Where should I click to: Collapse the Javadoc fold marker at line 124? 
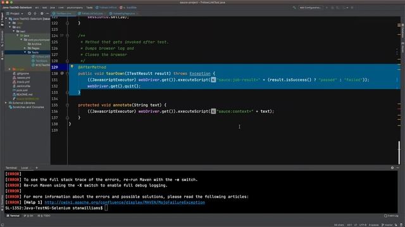coord(68,35)
